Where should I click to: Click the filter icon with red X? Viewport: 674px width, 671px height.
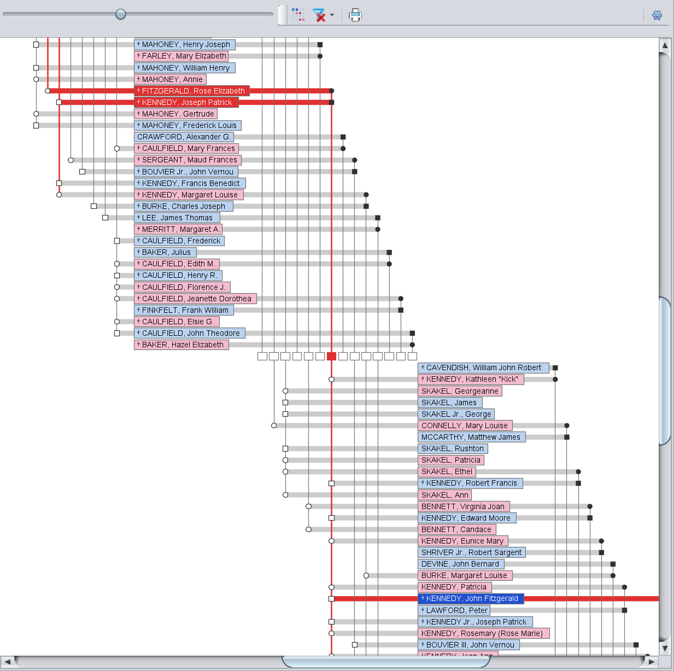click(x=319, y=15)
